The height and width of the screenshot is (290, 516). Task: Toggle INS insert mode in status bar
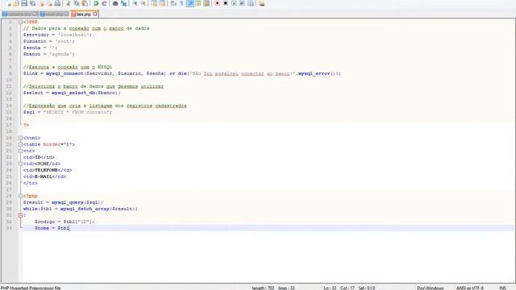502,288
